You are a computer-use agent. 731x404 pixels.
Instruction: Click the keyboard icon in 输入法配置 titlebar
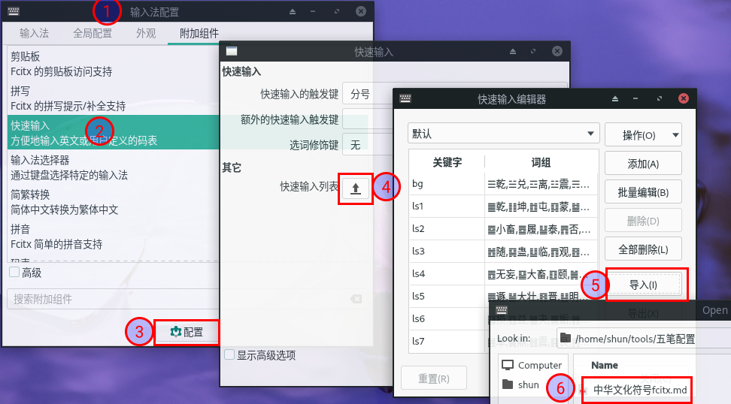tap(14, 11)
